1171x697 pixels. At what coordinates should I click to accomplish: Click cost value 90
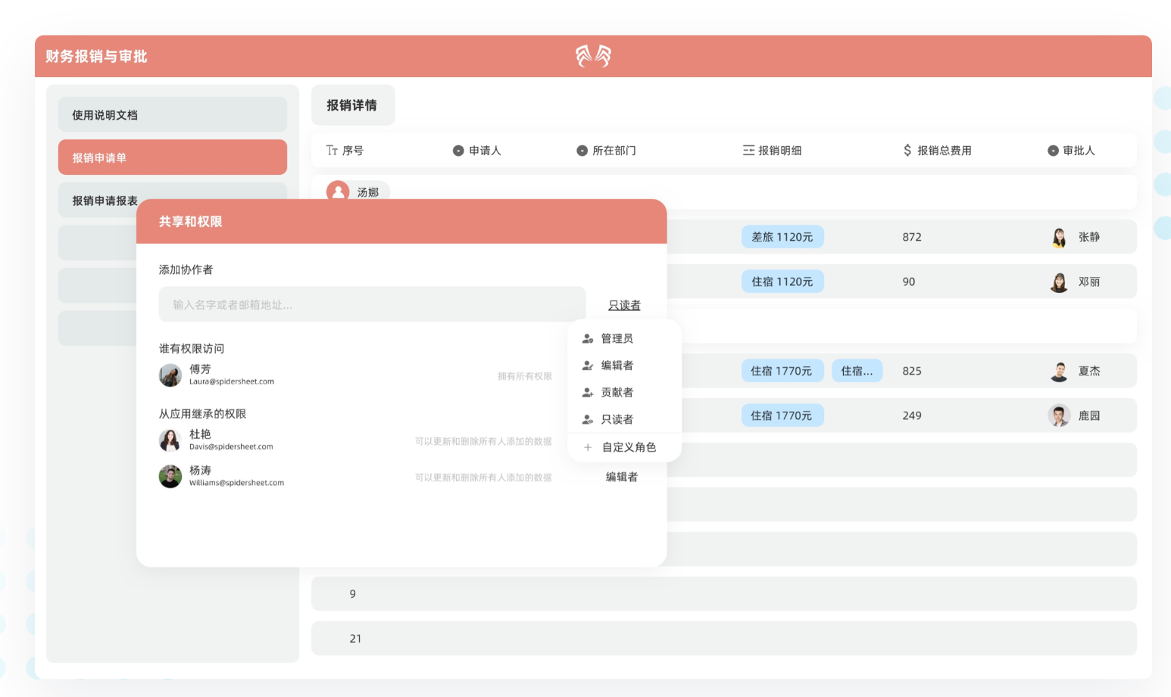point(909,282)
